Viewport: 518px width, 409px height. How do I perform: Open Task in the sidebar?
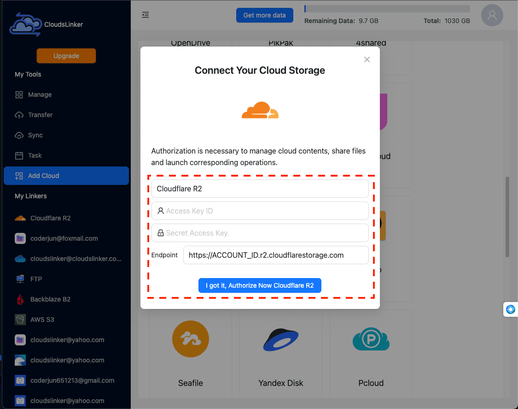click(66, 155)
